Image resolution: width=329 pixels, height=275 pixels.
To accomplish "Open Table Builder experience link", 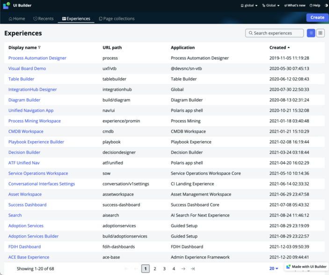I will tap(21, 79).
